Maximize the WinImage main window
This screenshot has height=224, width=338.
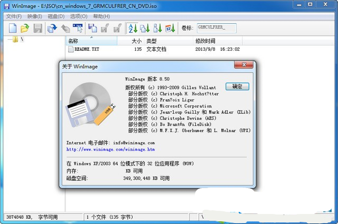tap(310, 4)
